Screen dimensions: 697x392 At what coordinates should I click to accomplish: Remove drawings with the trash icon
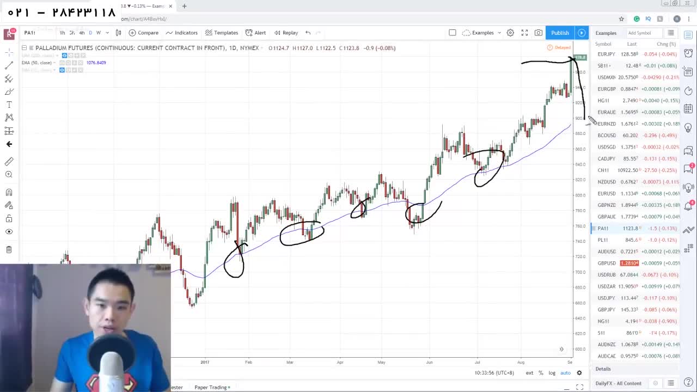pyautogui.click(x=9, y=249)
